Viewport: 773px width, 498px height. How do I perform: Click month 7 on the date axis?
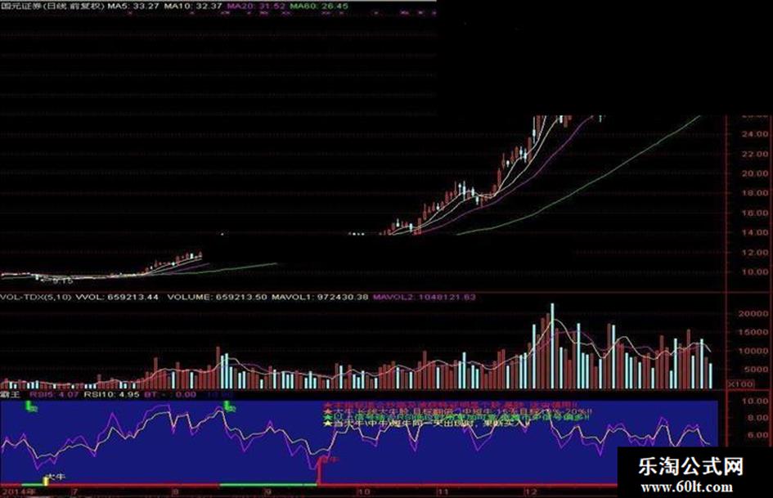coord(75,492)
